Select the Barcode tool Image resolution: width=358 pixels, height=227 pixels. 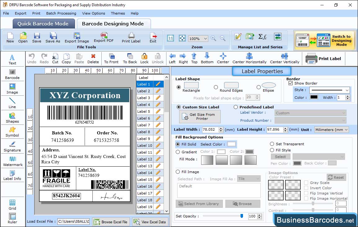(12, 74)
